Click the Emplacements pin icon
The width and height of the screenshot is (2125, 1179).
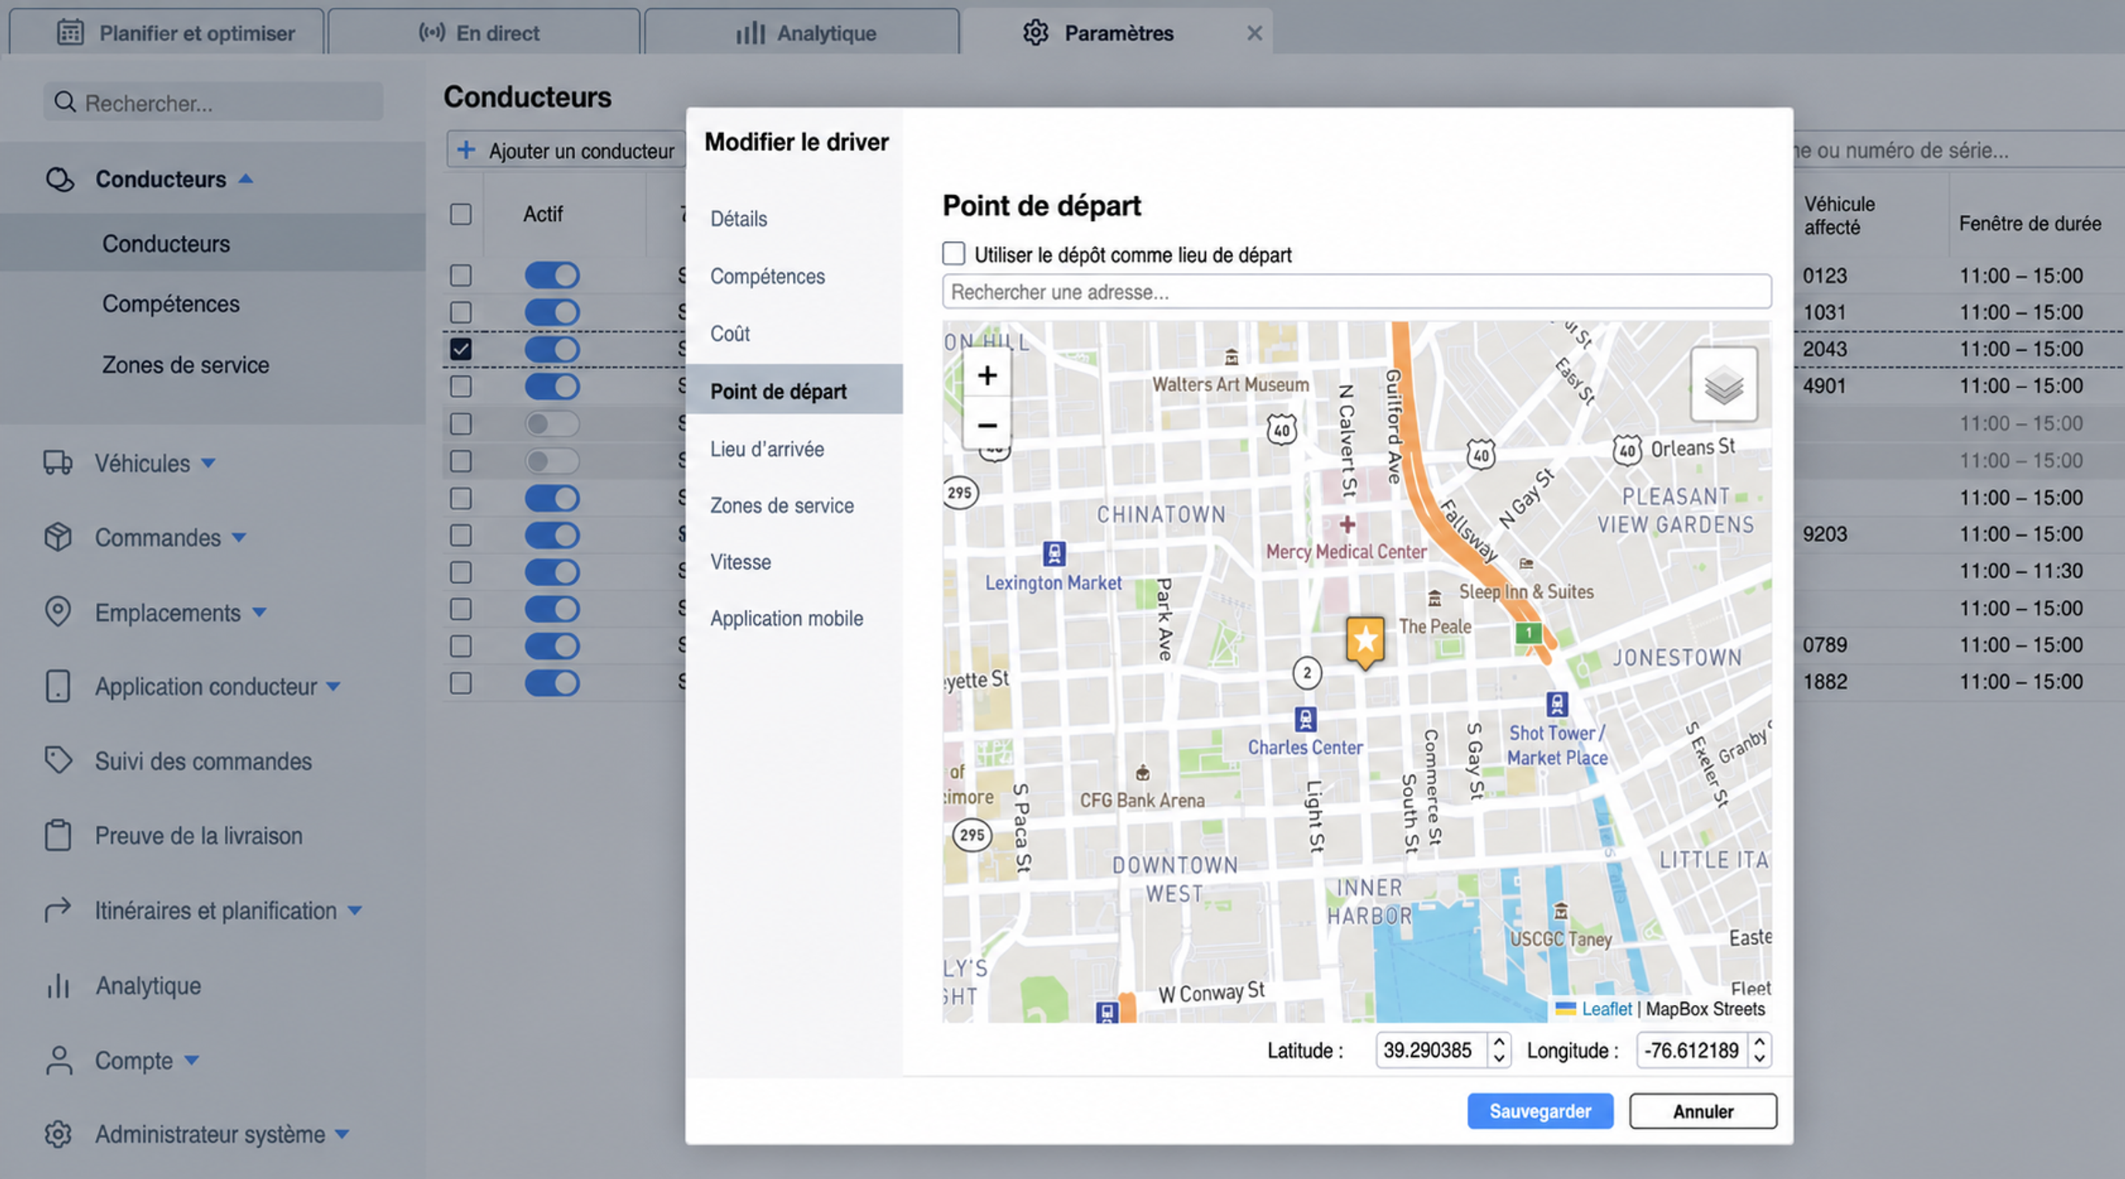pos(58,612)
